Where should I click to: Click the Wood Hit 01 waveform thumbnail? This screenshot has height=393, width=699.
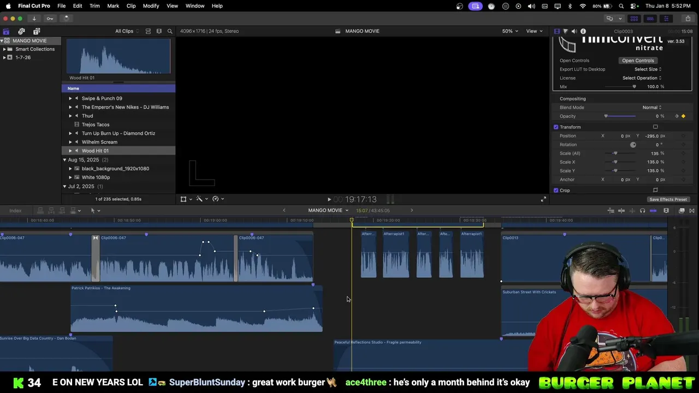[119, 56]
